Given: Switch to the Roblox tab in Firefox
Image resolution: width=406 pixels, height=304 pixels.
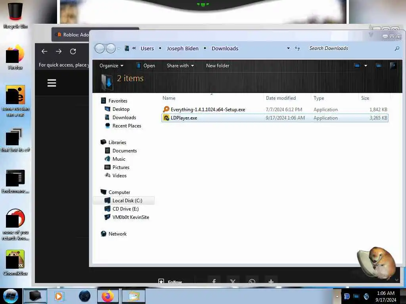Looking at the screenshot, I should pos(73,35).
